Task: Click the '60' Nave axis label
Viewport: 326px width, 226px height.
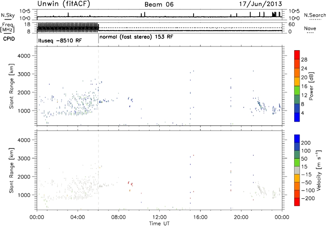Action: coord(292,24)
